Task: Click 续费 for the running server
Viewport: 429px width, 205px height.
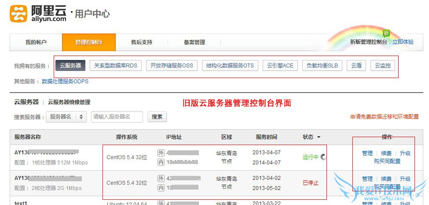Action: point(386,153)
